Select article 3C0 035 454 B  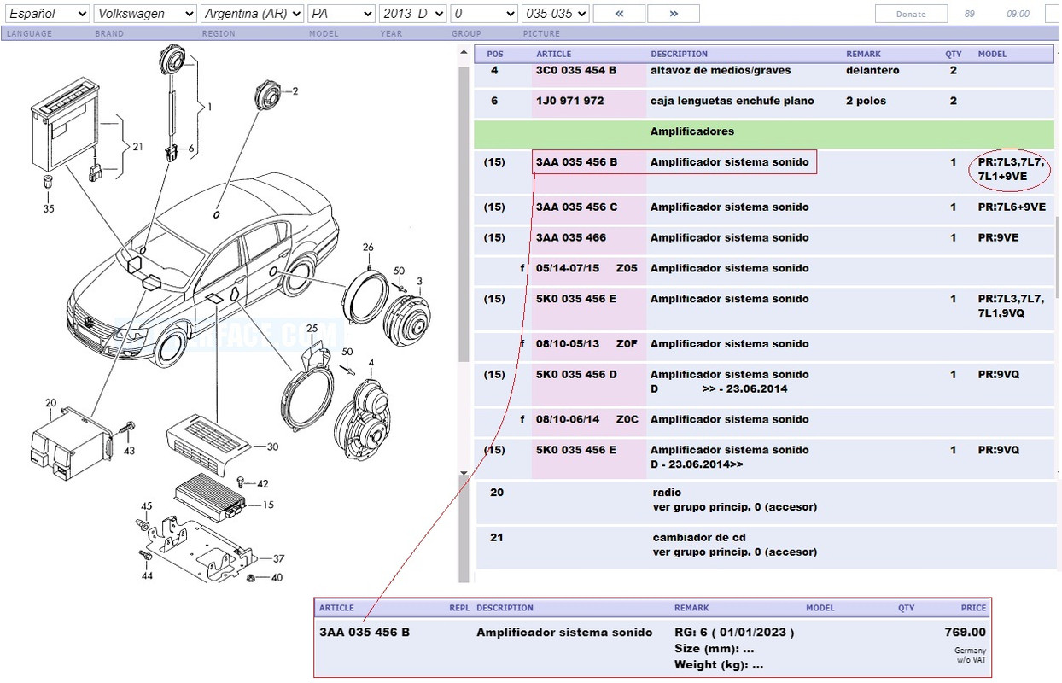pos(576,70)
